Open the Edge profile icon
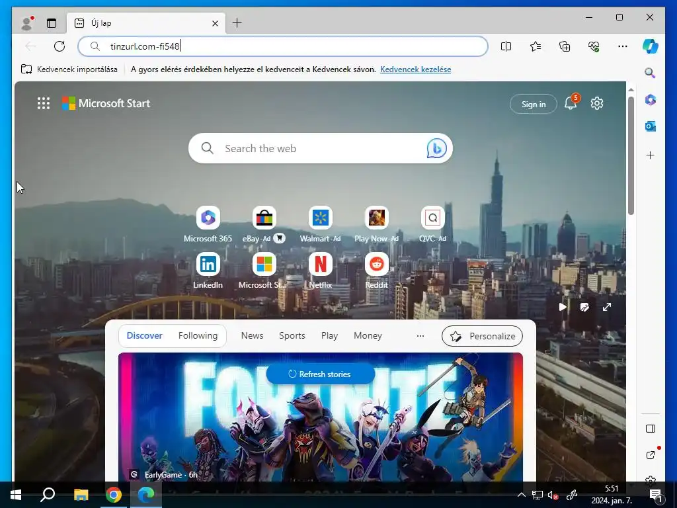677x508 pixels. 27,23
